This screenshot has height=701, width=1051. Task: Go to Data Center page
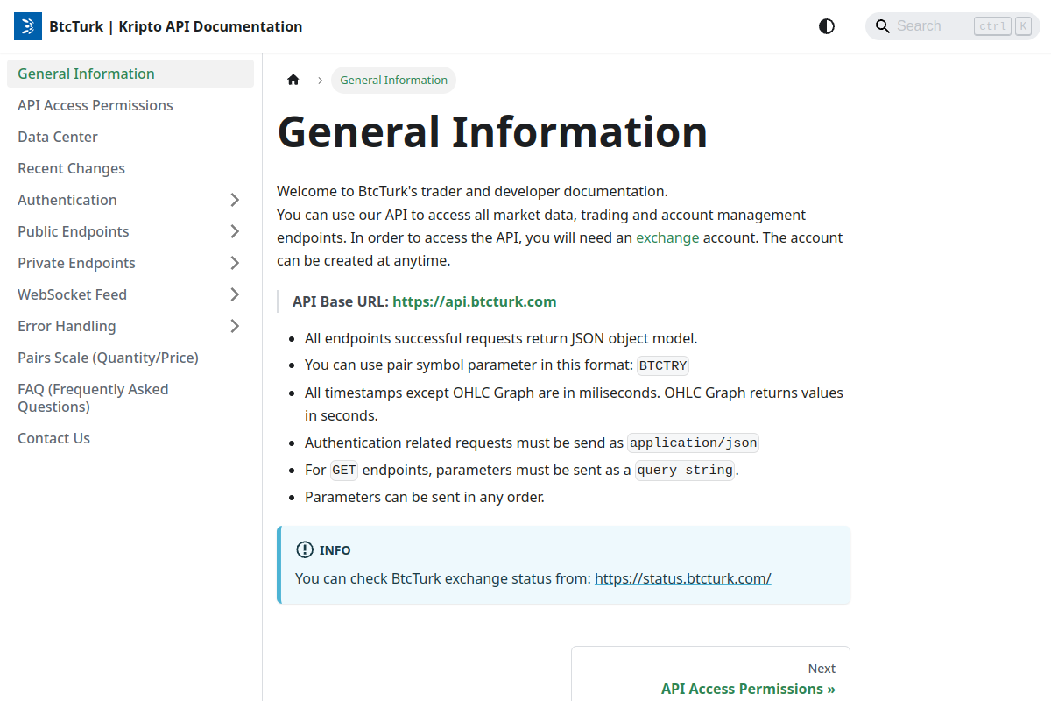130,137
